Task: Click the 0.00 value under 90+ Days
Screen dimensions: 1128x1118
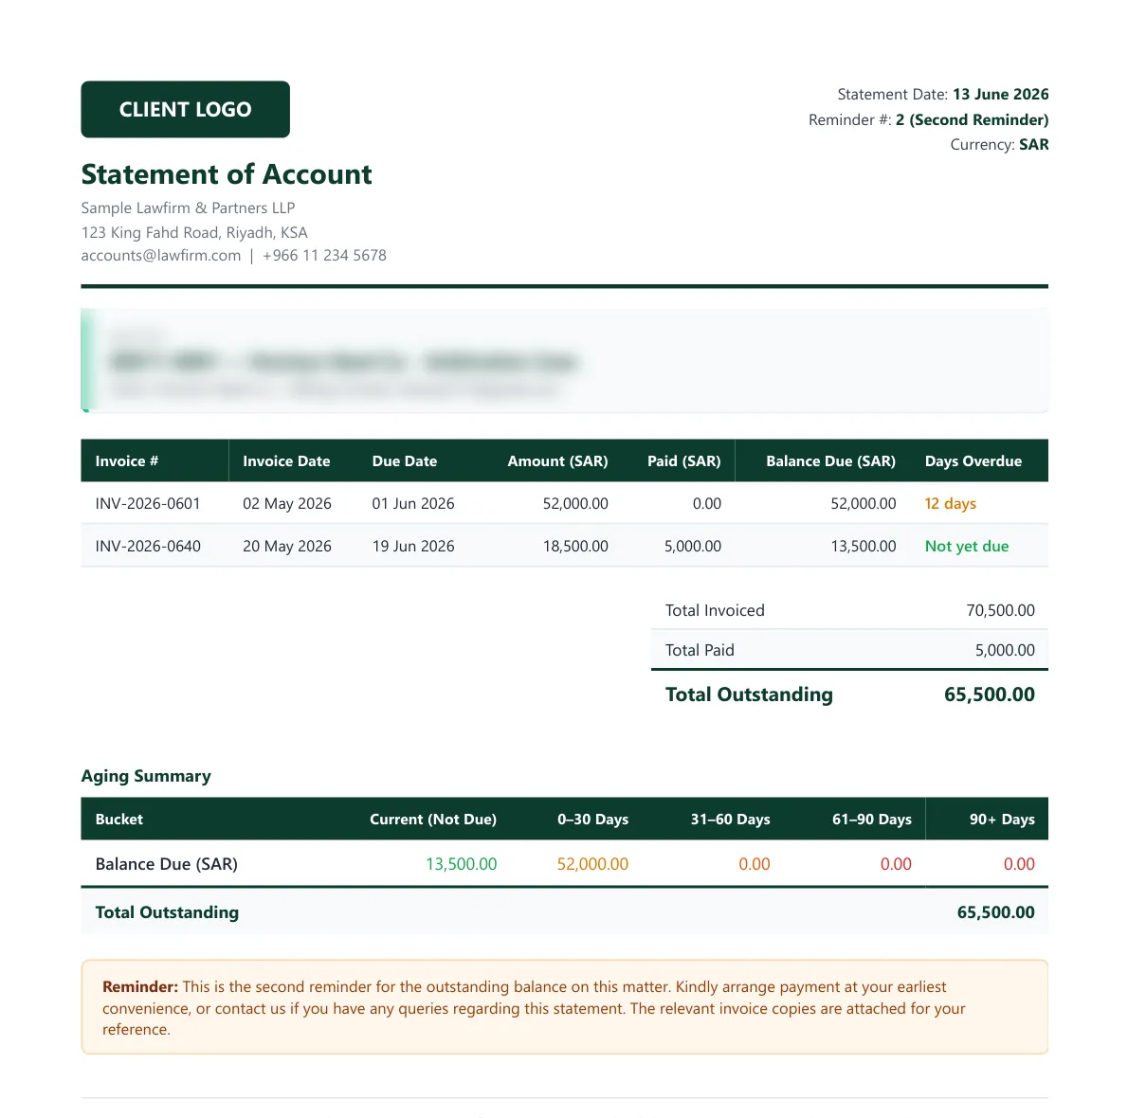Action: pos(1019,863)
